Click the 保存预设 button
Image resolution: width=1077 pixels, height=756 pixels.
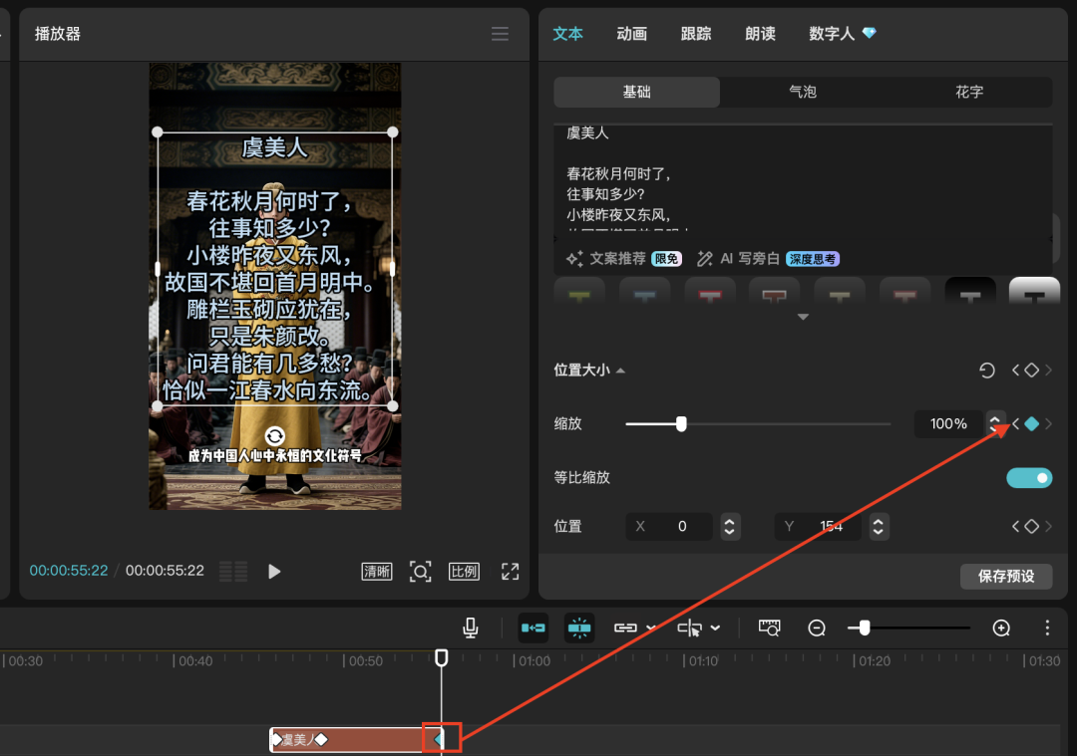click(x=1006, y=576)
